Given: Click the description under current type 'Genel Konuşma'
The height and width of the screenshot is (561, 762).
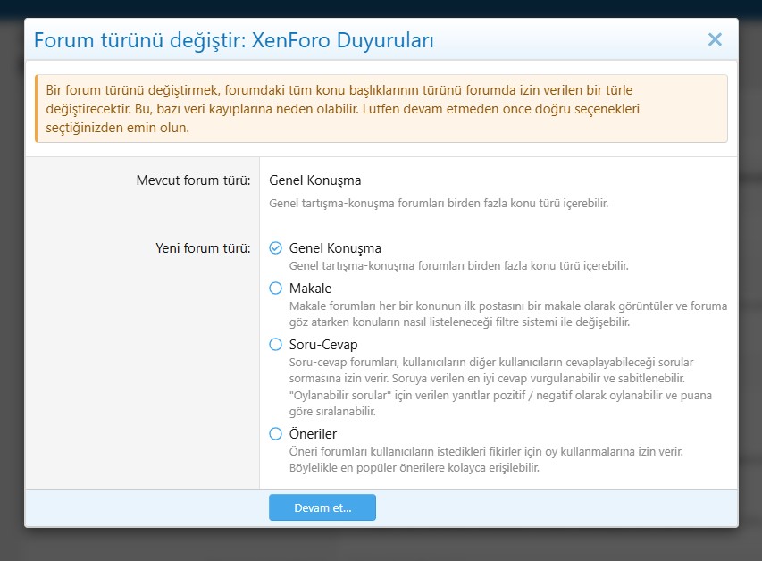Looking at the screenshot, I should [439, 203].
